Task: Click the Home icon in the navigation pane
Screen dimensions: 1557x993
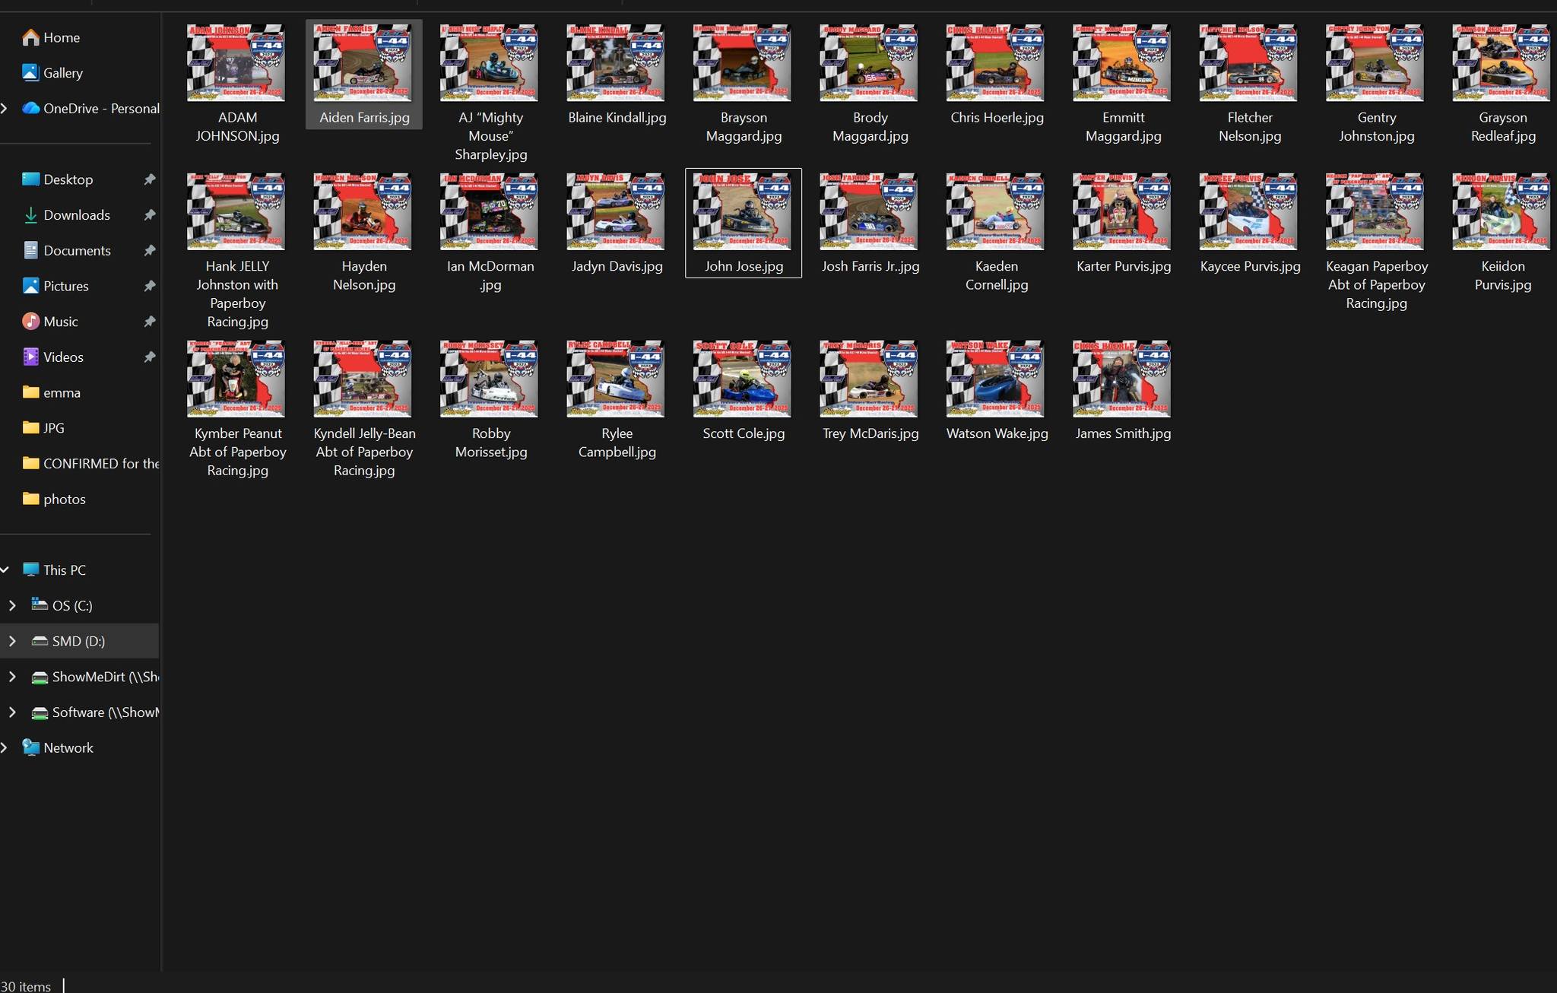Action: click(x=30, y=37)
